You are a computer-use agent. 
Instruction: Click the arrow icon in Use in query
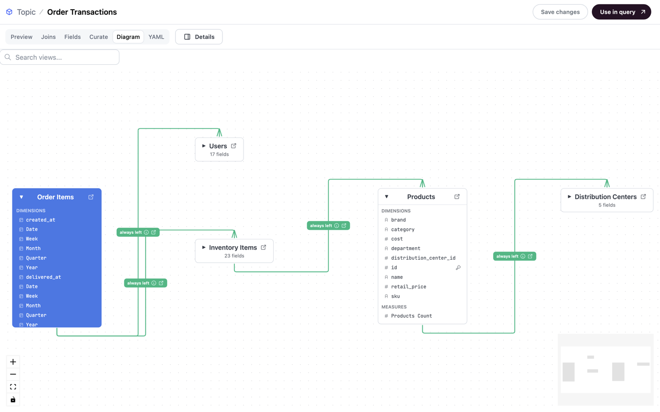(x=643, y=12)
